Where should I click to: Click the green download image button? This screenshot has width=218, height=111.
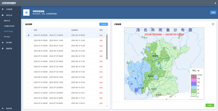point(210,105)
